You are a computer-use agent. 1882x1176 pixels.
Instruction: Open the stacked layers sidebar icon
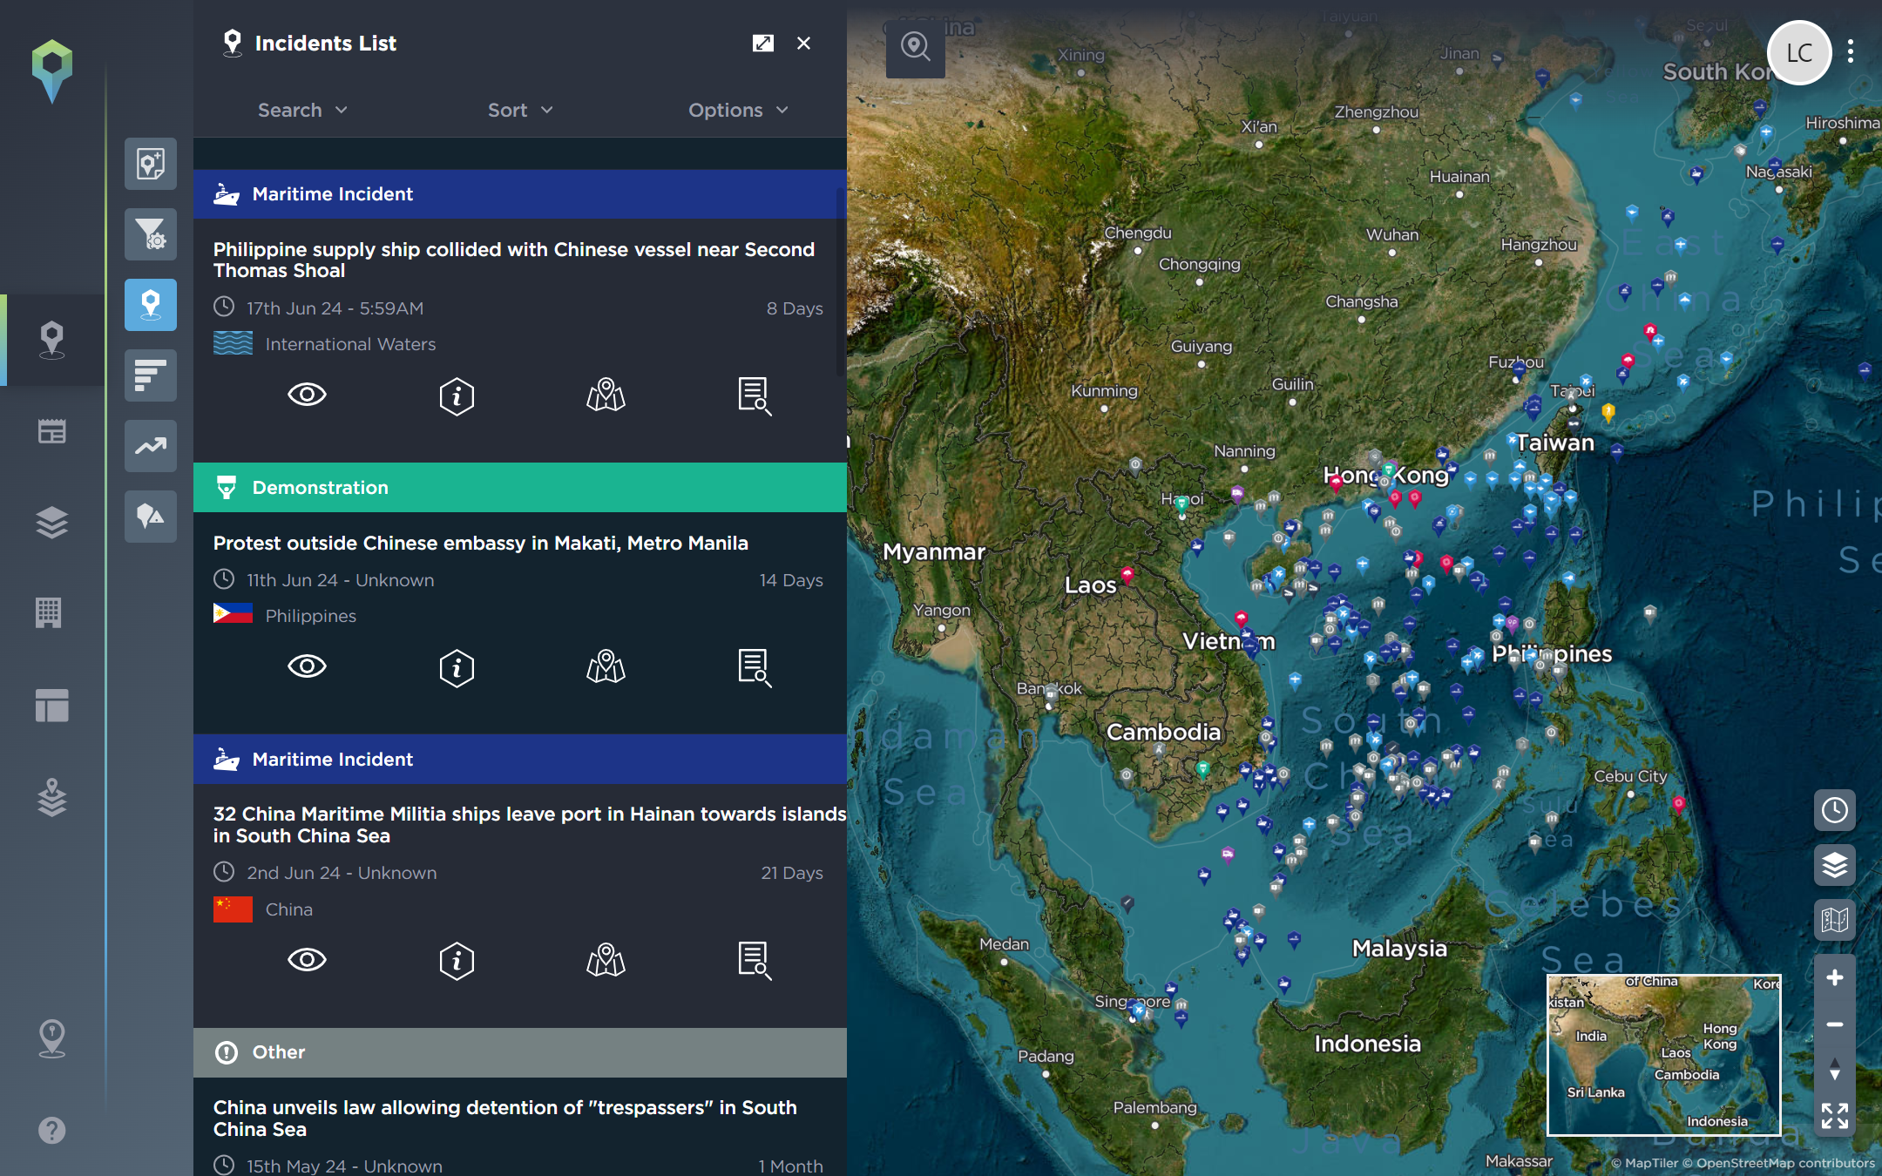tap(52, 523)
